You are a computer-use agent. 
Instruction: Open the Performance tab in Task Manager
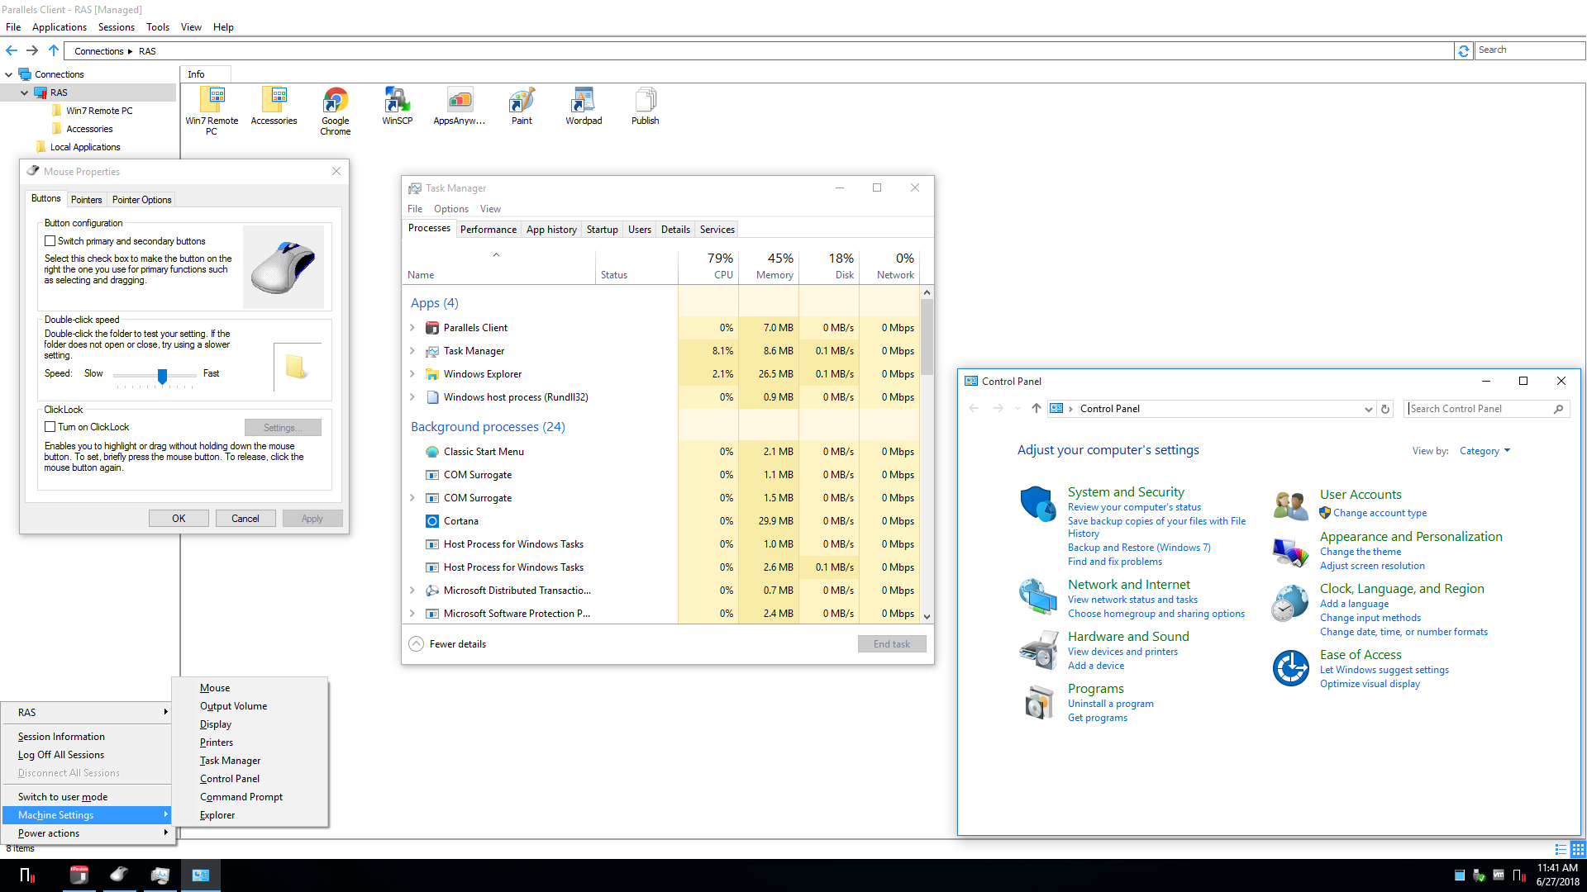point(488,230)
